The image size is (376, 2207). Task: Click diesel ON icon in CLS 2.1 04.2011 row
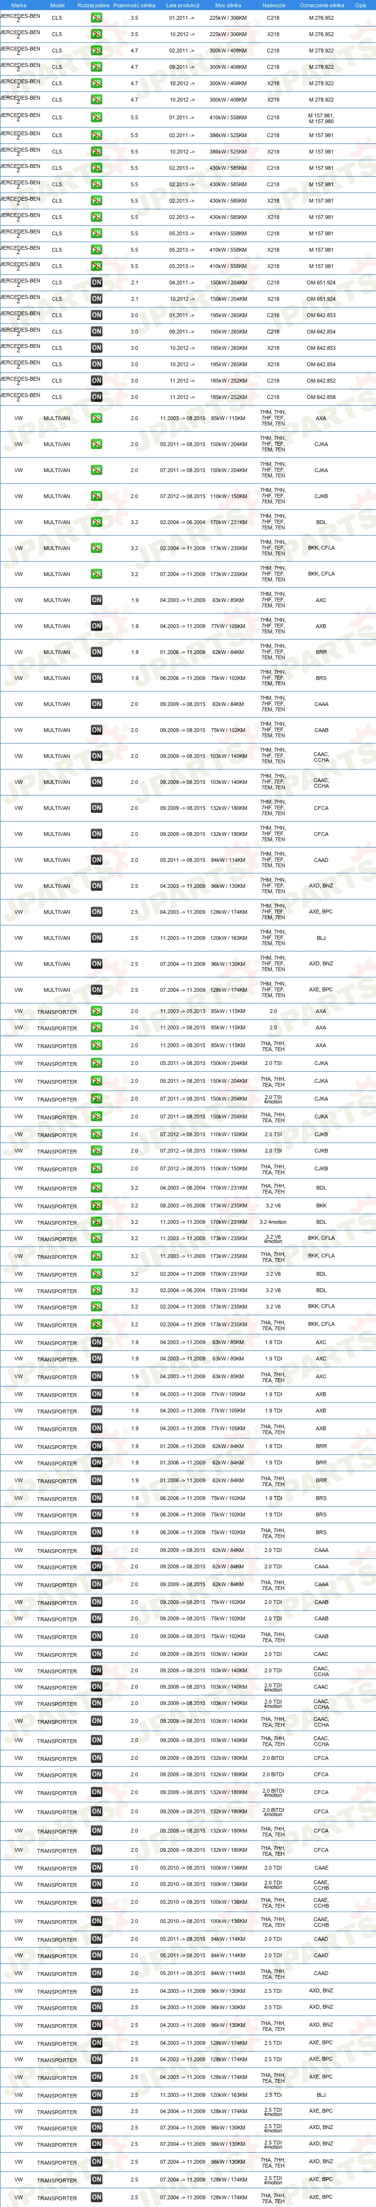click(97, 282)
